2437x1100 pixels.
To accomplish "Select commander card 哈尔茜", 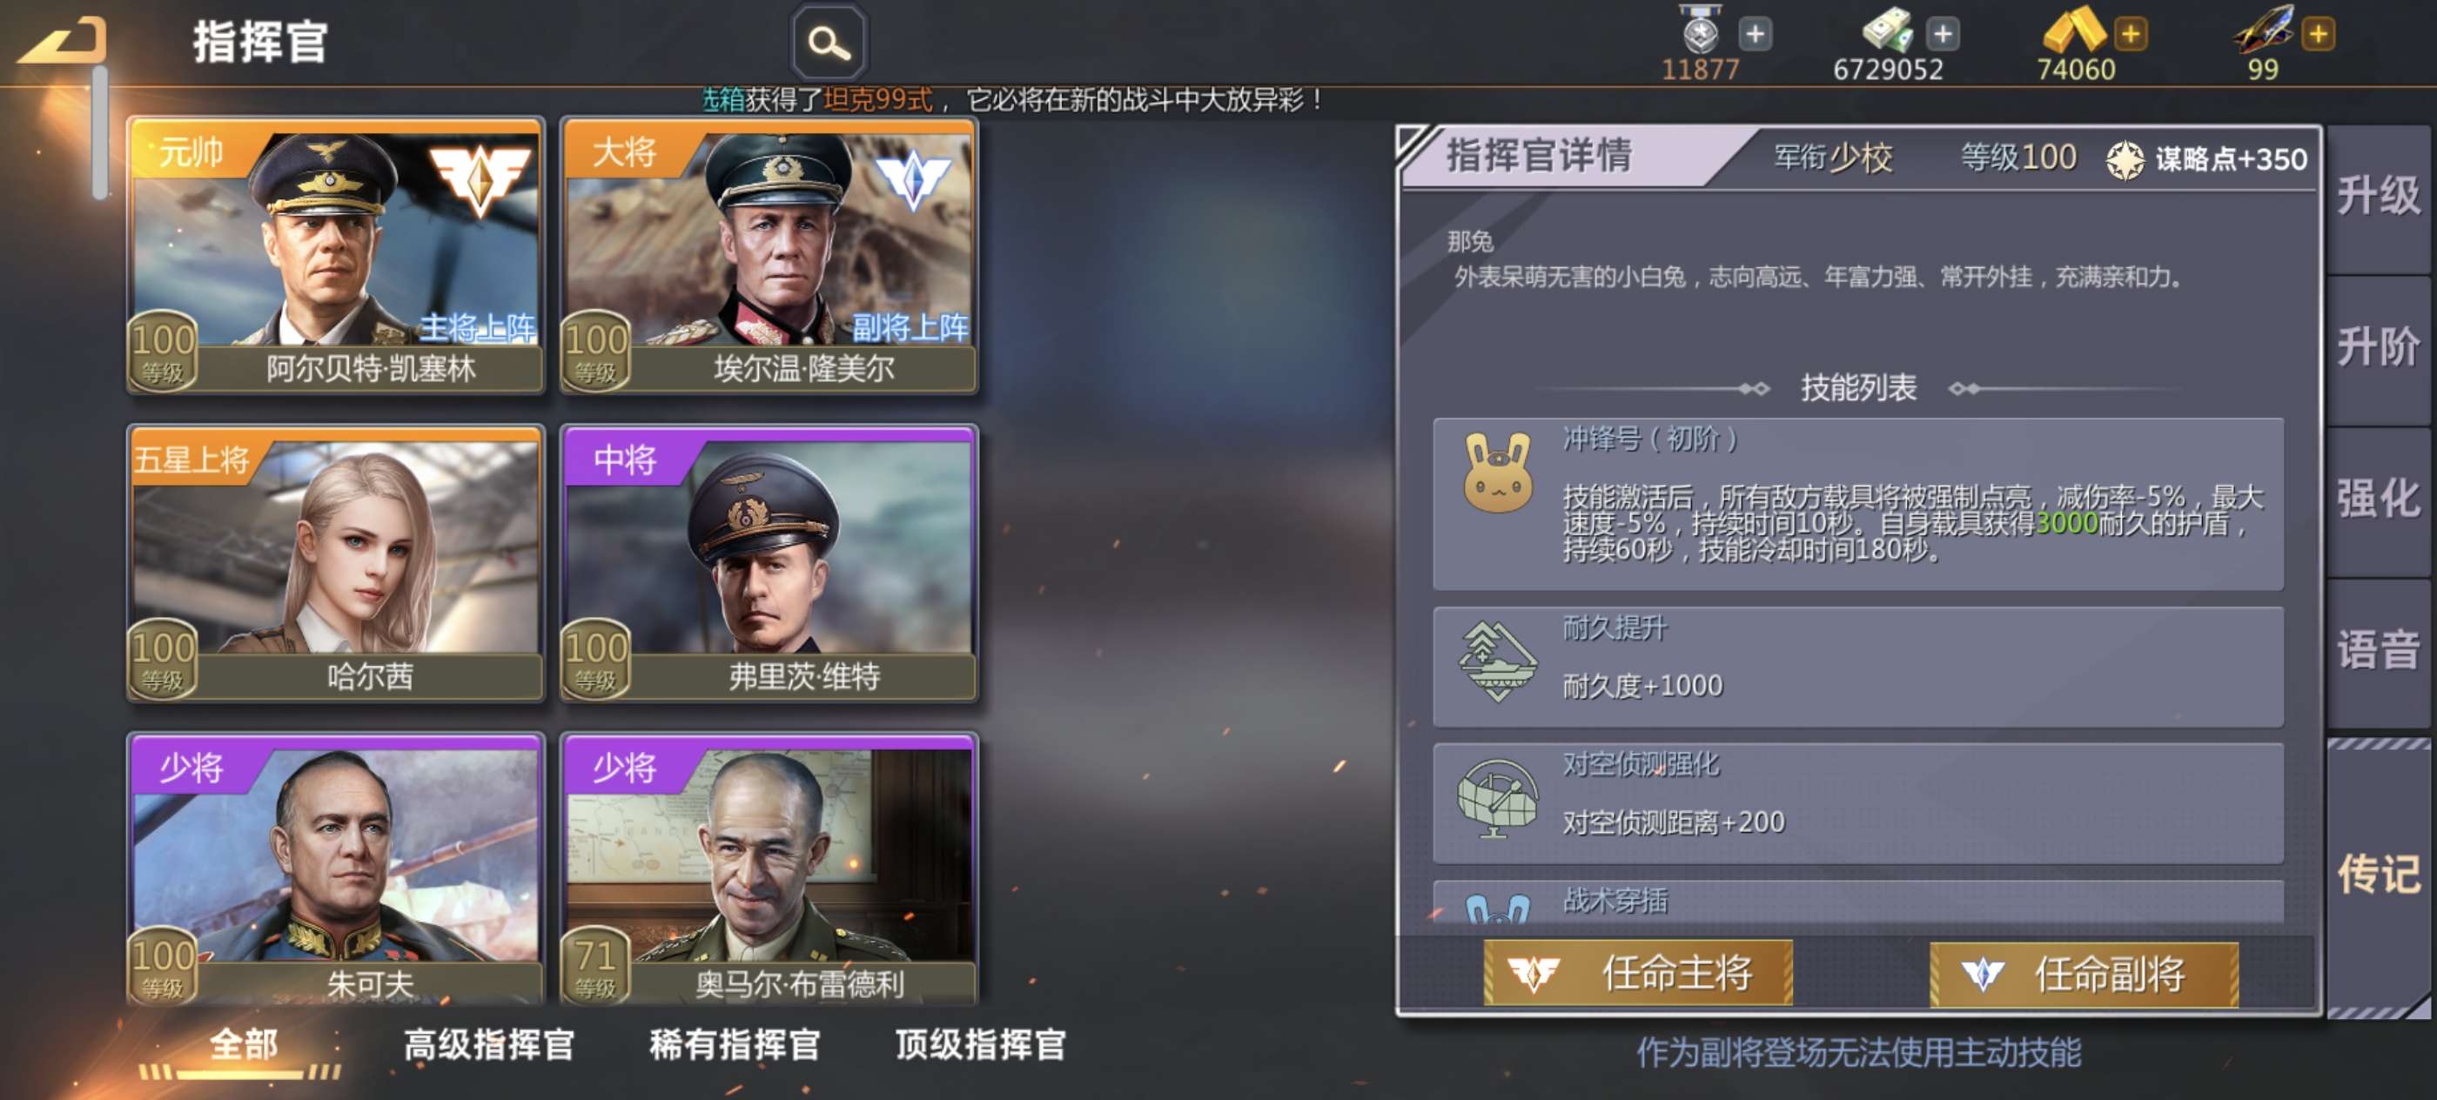I will pyautogui.click(x=336, y=563).
